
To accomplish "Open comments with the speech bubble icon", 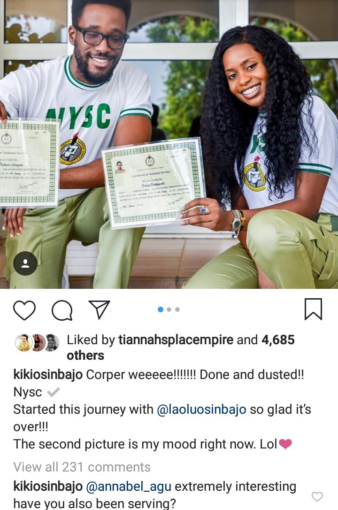I will [x=62, y=310].
